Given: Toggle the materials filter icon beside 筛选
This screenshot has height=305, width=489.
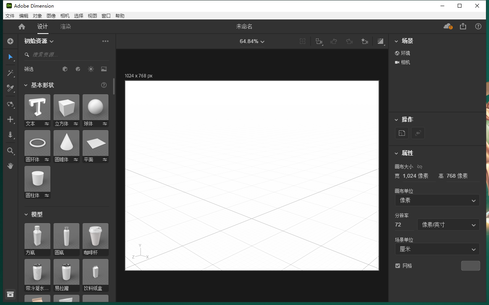Looking at the screenshot, I should [78, 69].
